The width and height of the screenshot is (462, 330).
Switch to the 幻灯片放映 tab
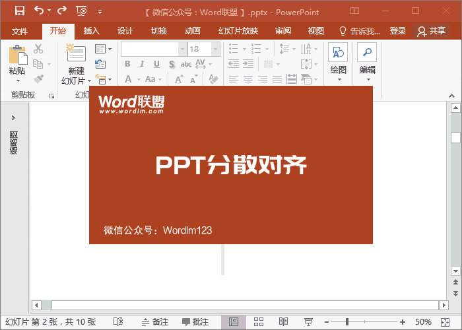(238, 31)
